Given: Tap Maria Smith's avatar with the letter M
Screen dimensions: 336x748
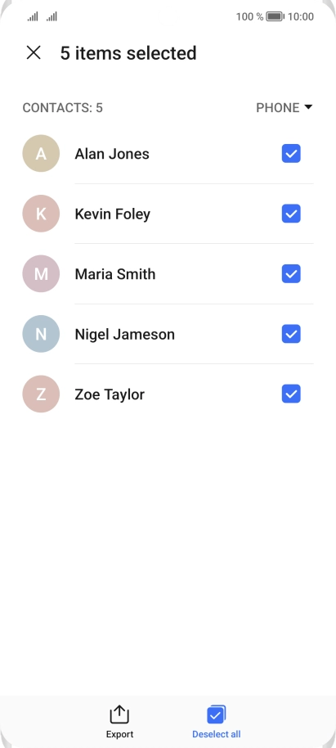Looking at the screenshot, I should [41, 274].
